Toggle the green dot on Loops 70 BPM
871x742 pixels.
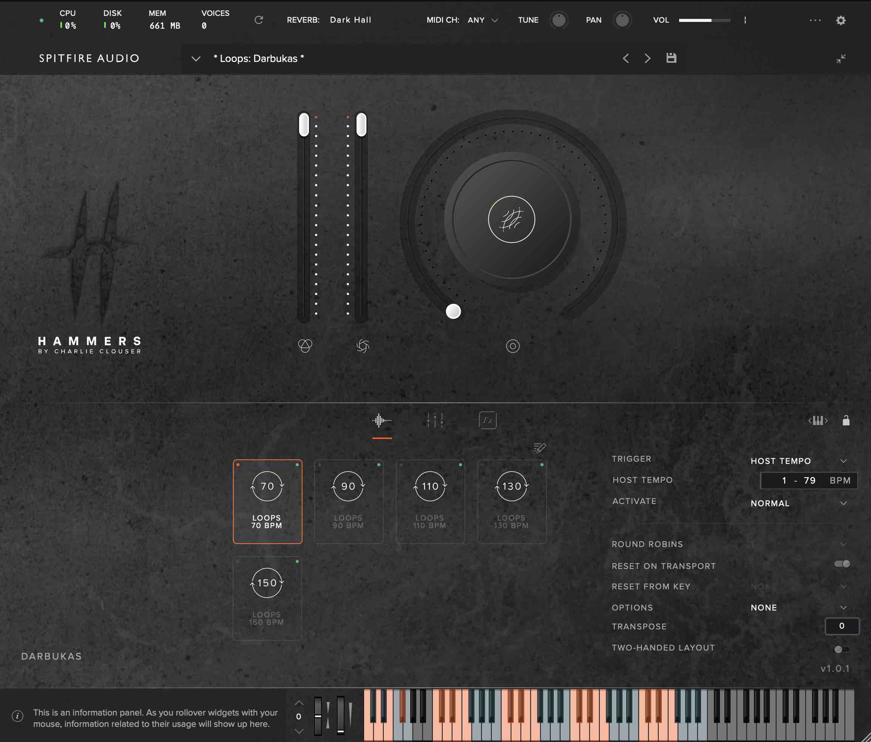tap(297, 465)
